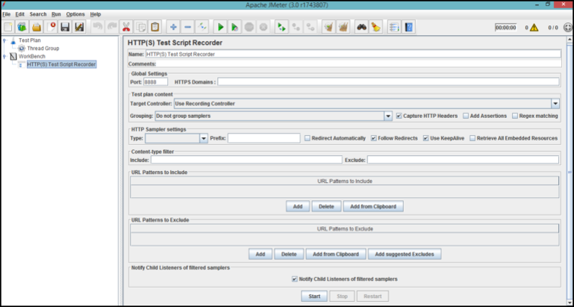Open the File menu
This screenshot has height=307, width=574.
pos(6,14)
